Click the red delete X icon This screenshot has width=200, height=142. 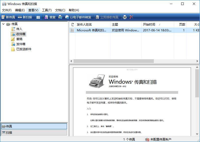coord(131,17)
